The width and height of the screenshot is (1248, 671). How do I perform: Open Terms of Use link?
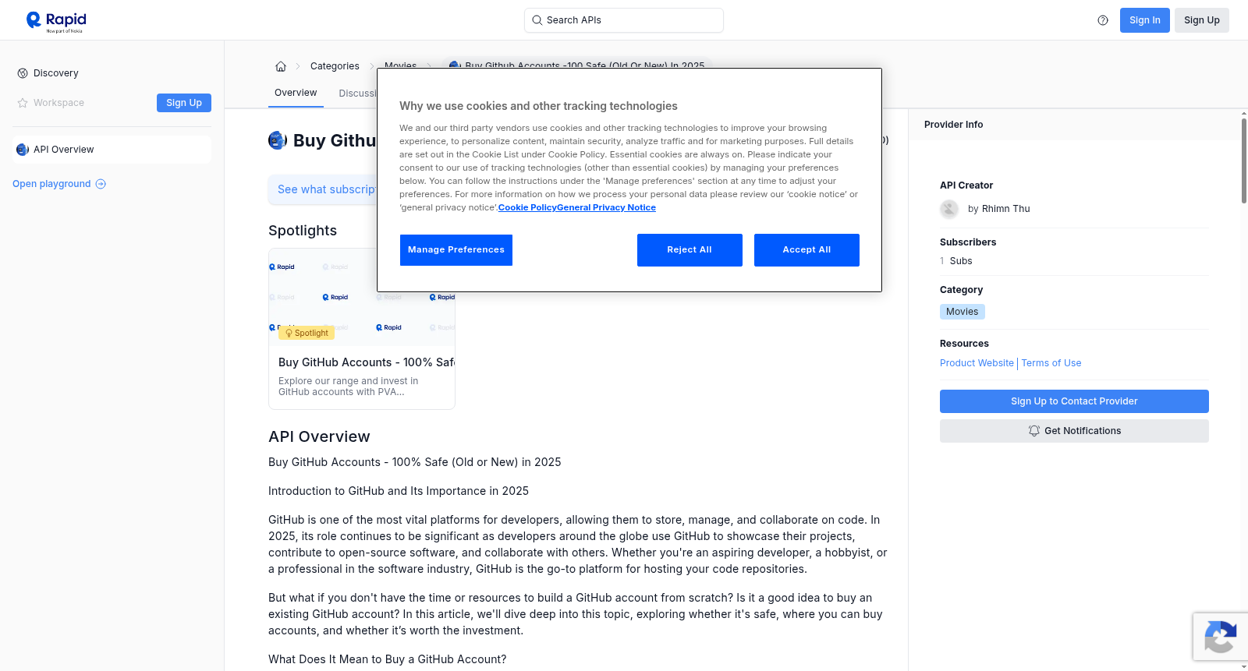(1051, 363)
